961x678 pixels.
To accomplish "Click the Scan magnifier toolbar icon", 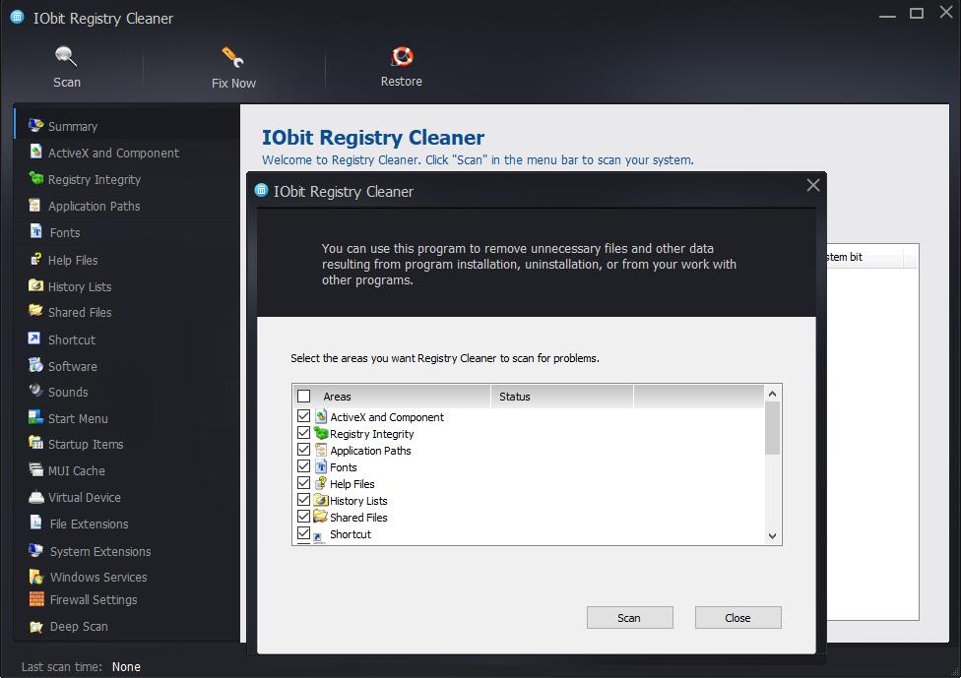I will tap(66, 56).
